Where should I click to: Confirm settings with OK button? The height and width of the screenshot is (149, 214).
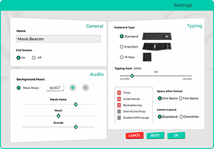pyautogui.click(x=176, y=136)
